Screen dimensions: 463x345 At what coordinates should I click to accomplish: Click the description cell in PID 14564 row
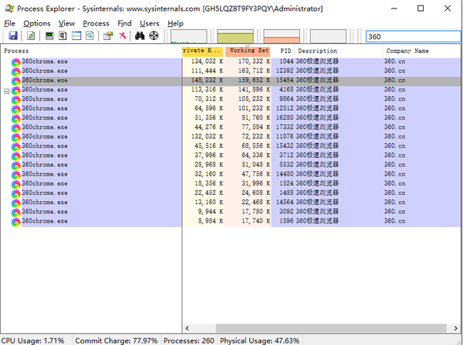[x=317, y=202]
